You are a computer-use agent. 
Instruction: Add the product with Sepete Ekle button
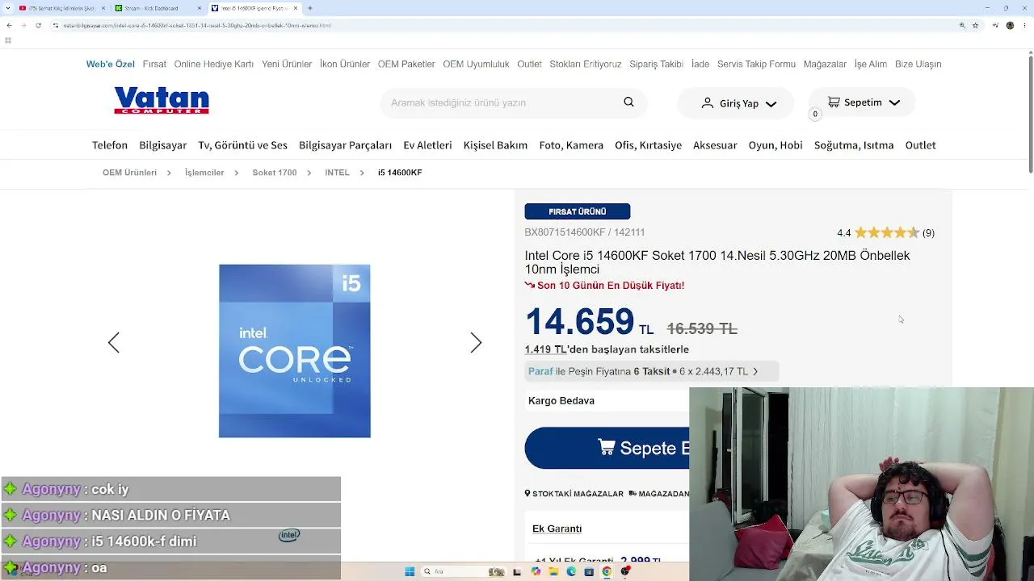tap(607, 448)
